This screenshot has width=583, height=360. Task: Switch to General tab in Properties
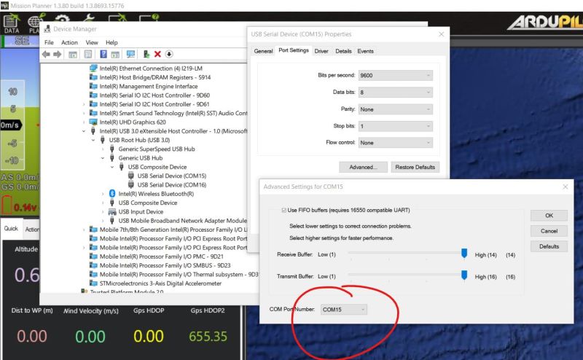click(x=263, y=51)
